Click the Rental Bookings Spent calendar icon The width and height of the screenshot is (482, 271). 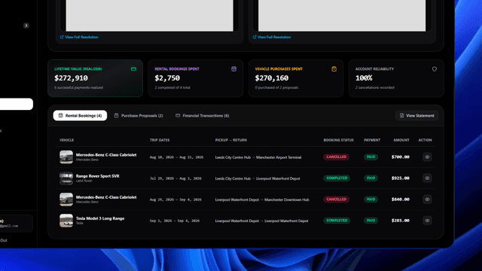234,69
